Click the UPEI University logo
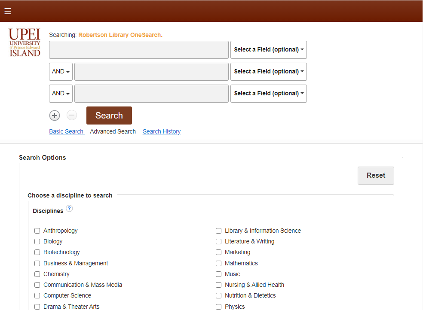 (25, 42)
